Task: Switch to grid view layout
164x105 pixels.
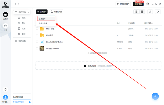Action: (141, 12)
